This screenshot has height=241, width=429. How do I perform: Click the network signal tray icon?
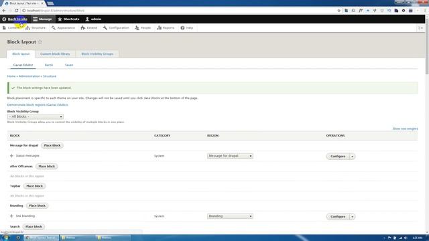(x=400, y=238)
